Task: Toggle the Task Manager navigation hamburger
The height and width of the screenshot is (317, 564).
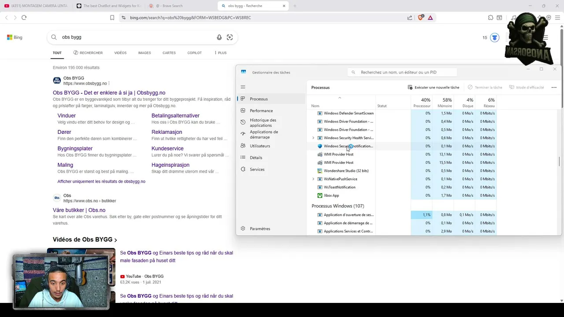Action: (243, 87)
